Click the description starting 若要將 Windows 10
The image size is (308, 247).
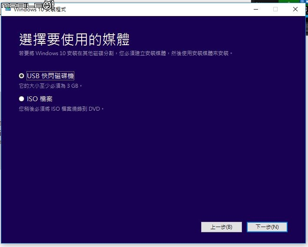point(126,53)
